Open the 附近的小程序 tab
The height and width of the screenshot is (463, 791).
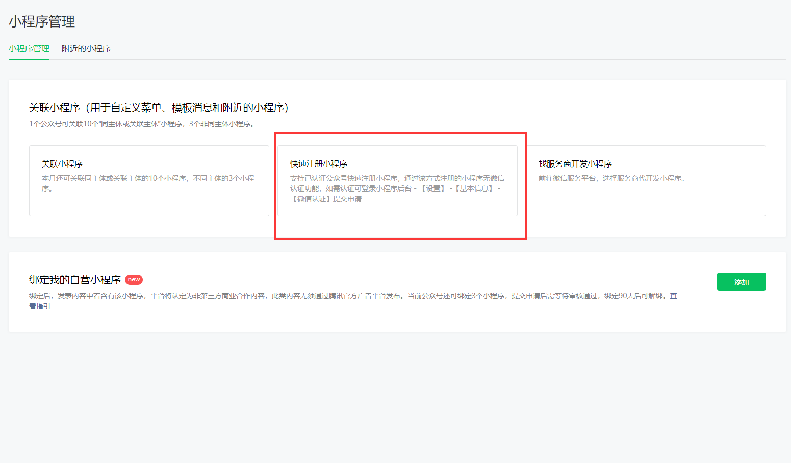(x=86, y=49)
